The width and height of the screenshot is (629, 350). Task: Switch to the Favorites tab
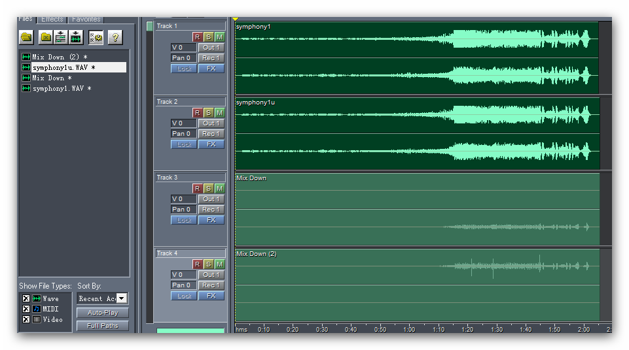86,19
